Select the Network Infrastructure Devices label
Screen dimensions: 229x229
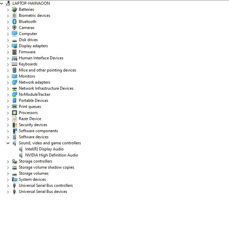[x=46, y=88]
